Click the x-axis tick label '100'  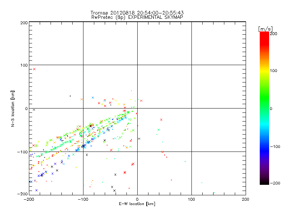tap(191, 199)
